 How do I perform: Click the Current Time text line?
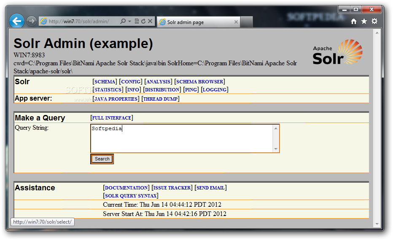point(162,205)
